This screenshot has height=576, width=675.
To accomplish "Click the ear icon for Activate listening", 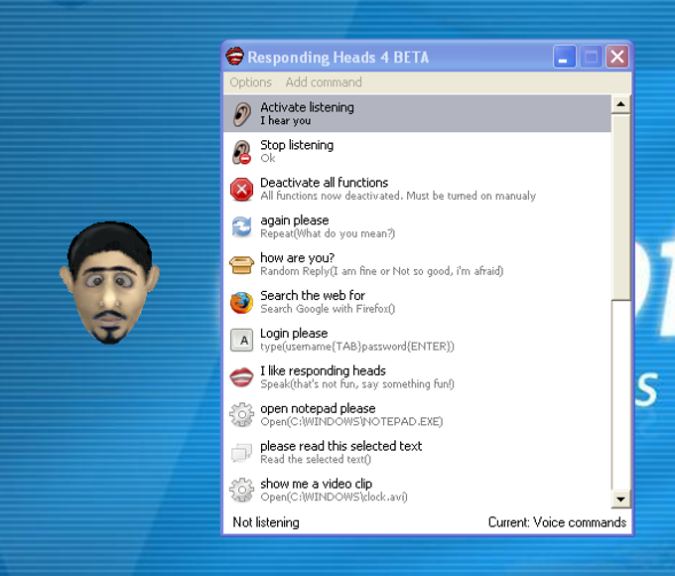I will click(x=242, y=114).
